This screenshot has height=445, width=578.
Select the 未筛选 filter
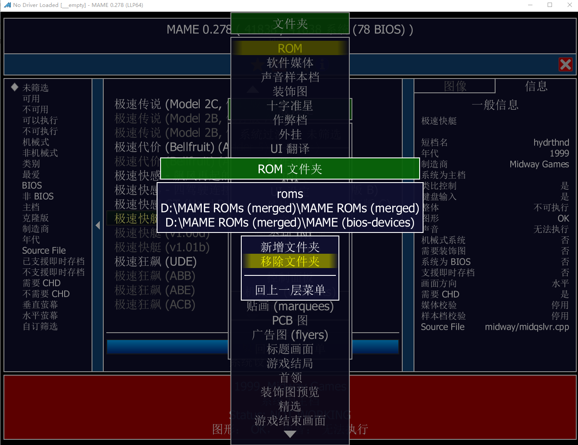pos(36,88)
